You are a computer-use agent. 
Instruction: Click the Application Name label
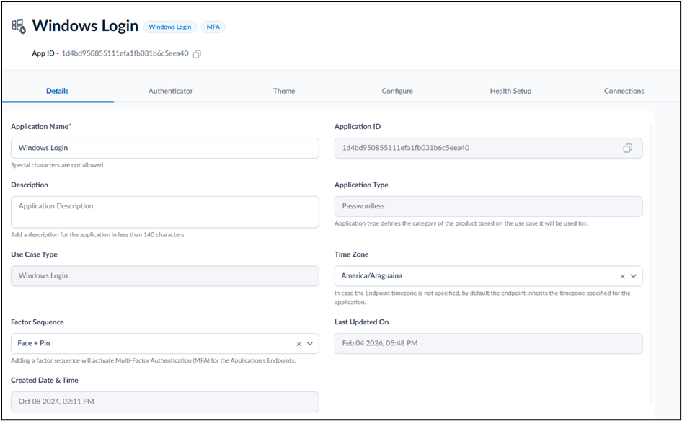click(41, 127)
